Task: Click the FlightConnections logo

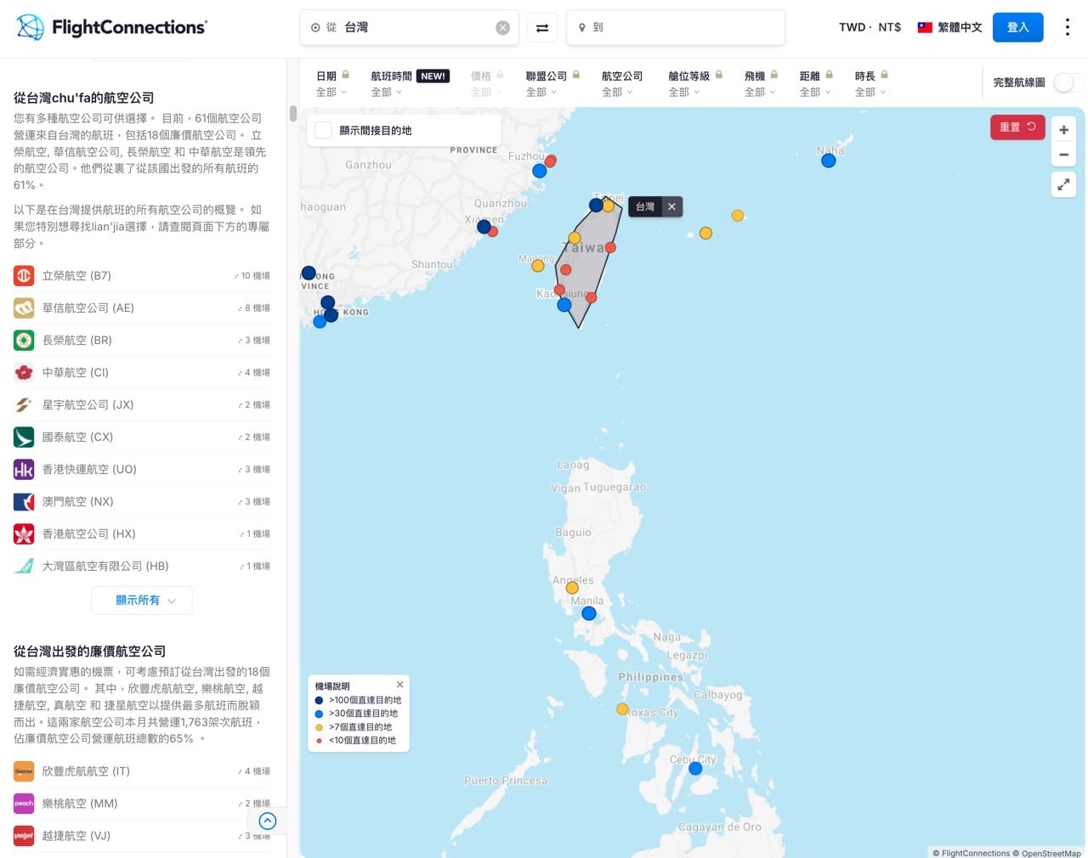Action: point(111,27)
